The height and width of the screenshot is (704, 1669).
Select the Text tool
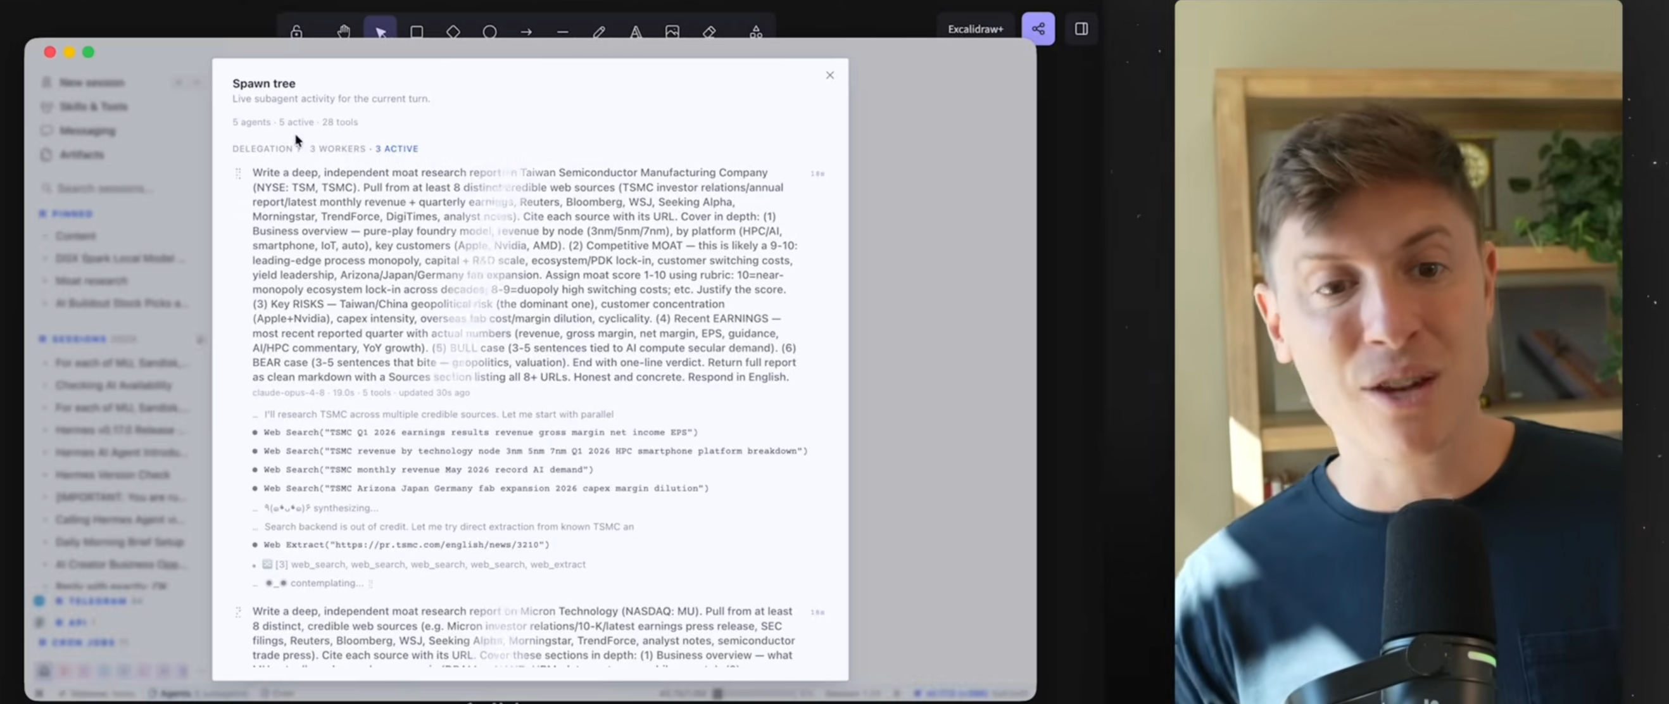tap(636, 31)
